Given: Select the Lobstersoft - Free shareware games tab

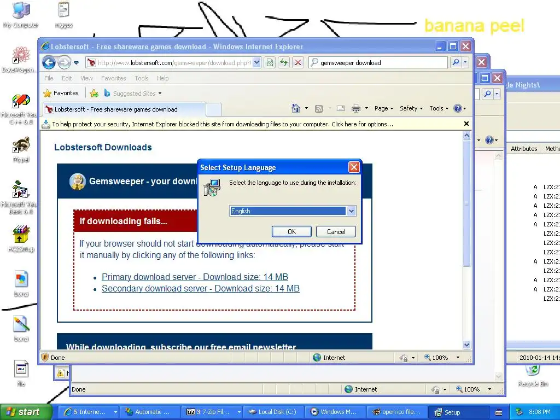Looking at the screenshot, I should 123,109.
